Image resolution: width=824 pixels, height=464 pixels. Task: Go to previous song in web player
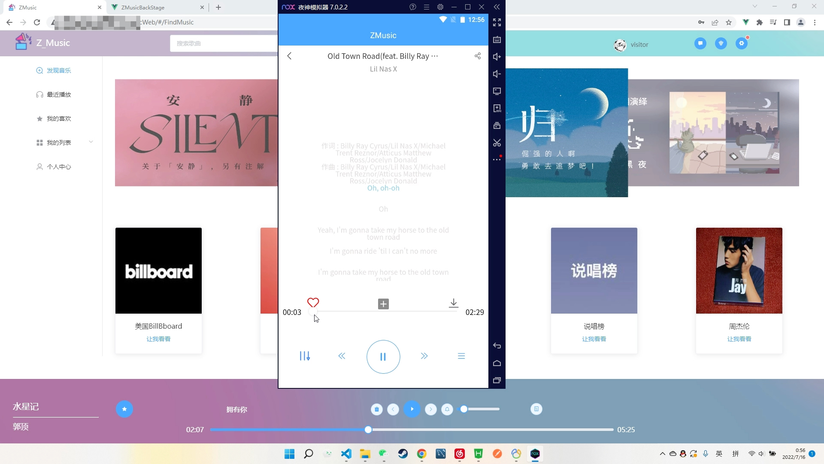coord(393,409)
